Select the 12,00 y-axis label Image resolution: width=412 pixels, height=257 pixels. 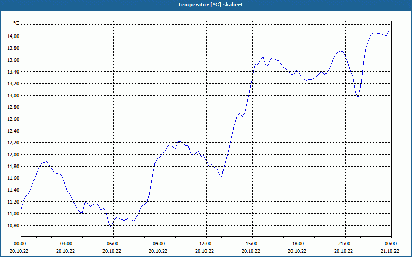click(x=12, y=155)
